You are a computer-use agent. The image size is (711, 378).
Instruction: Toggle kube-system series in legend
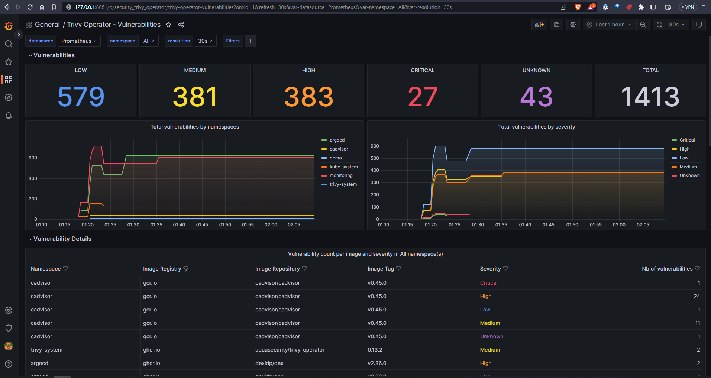(x=344, y=167)
